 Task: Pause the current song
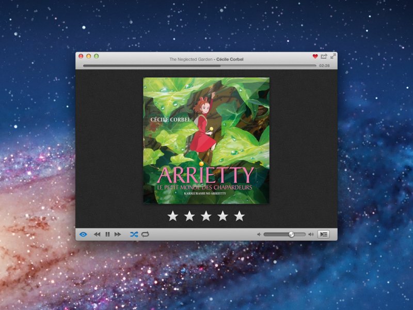pos(107,235)
